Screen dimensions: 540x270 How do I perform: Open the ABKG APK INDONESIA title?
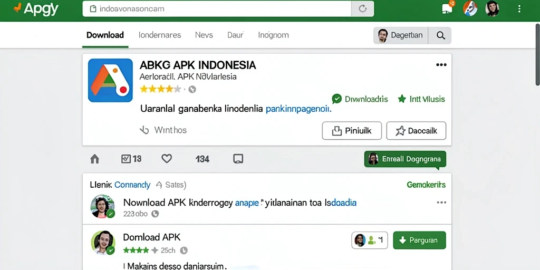[198, 65]
